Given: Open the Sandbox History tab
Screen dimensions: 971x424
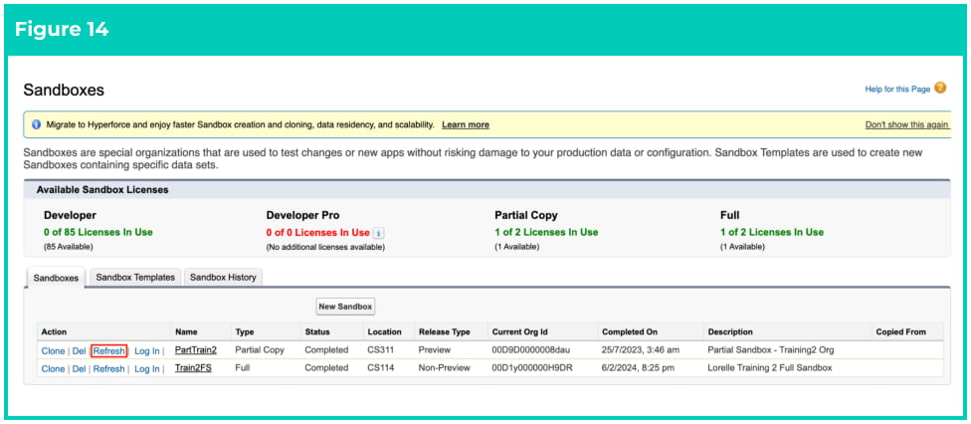Looking at the screenshot, I should (223, 277).
